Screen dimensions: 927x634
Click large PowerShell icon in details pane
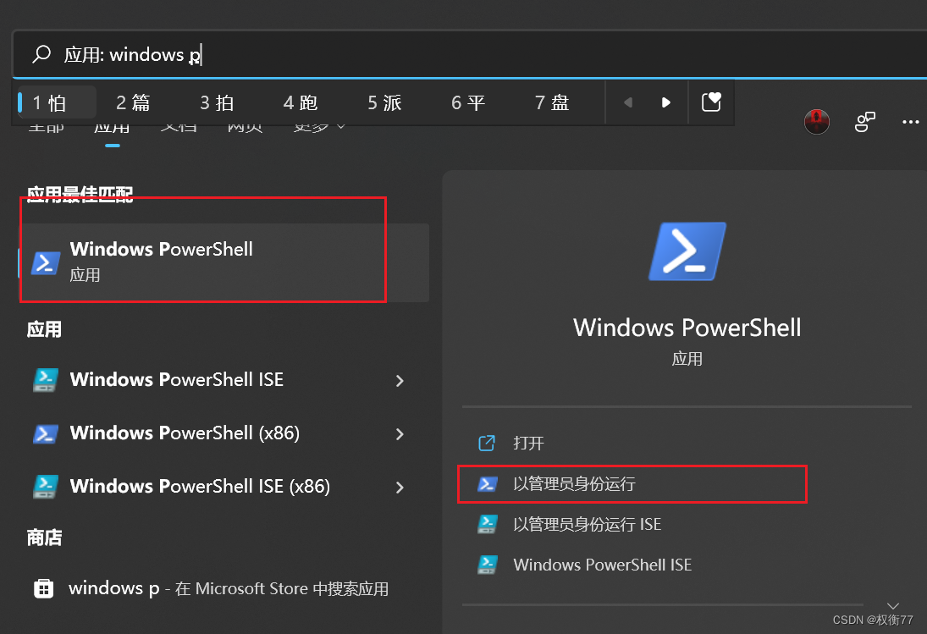687,251
